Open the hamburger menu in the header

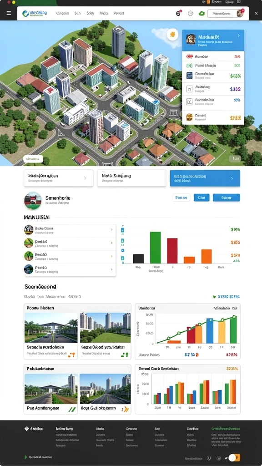pos(9,13)
